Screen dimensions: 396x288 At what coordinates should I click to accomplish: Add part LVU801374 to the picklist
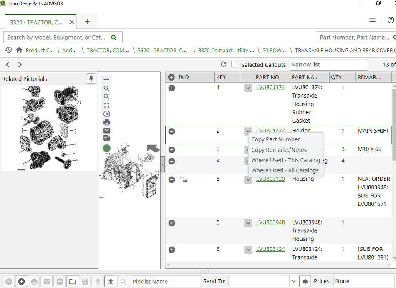click(x=172, y=88)
